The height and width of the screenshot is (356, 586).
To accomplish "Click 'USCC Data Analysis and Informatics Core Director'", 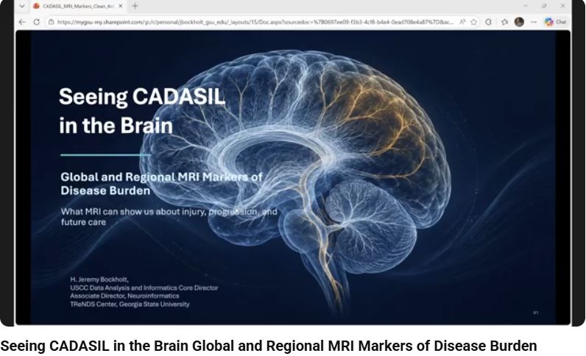I will tap(144, 288).
